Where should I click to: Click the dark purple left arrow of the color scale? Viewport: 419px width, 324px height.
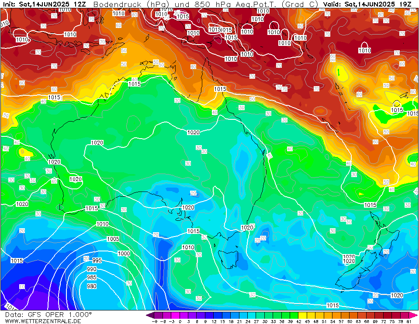(x=150, y=315)
